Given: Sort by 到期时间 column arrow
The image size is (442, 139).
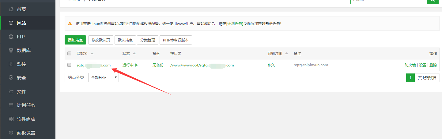Looking at the screenshot, I should (287, 54).
